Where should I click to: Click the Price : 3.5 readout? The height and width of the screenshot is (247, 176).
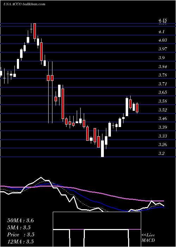(x=21, y=235)
